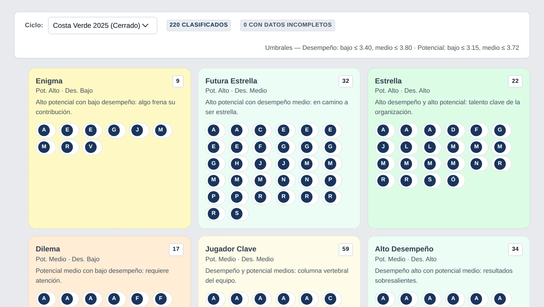Click the Enigma count badge 9
The height and width of the screenshot is (307, 544).
coord(178,81)
